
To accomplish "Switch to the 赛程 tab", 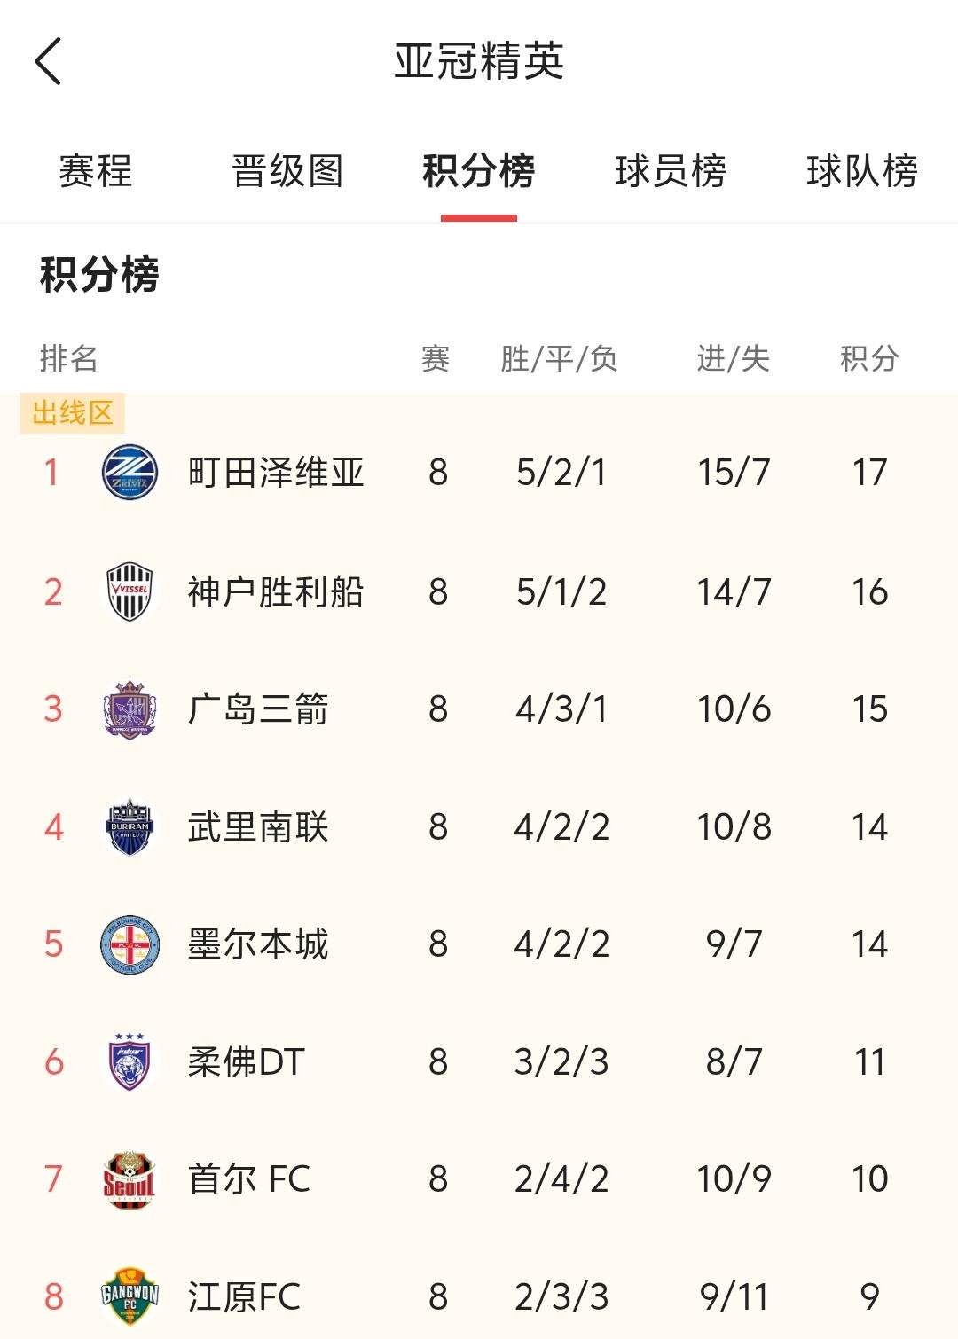I will click(x=96, y=171).
